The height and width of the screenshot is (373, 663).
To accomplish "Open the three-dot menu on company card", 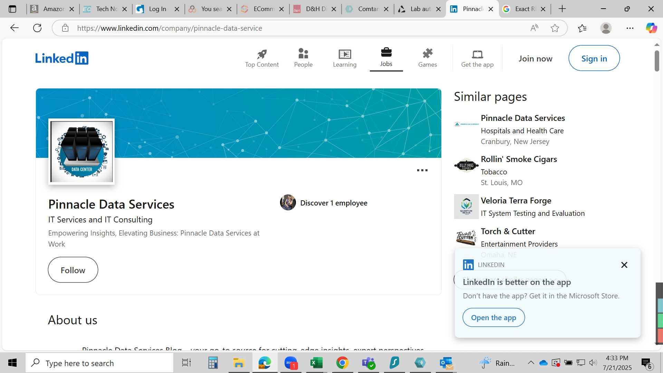I will tap(422, 170).
